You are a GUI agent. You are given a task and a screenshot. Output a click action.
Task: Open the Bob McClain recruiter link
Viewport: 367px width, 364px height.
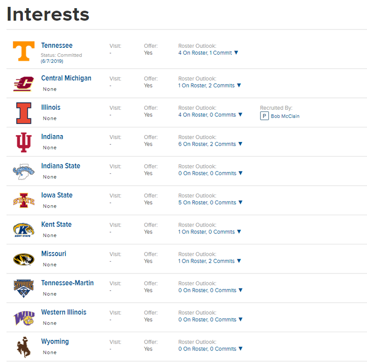click(x=285, y=116)
